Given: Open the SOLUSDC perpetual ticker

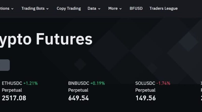Looking at the screenshot, I should tap(145, 83).
